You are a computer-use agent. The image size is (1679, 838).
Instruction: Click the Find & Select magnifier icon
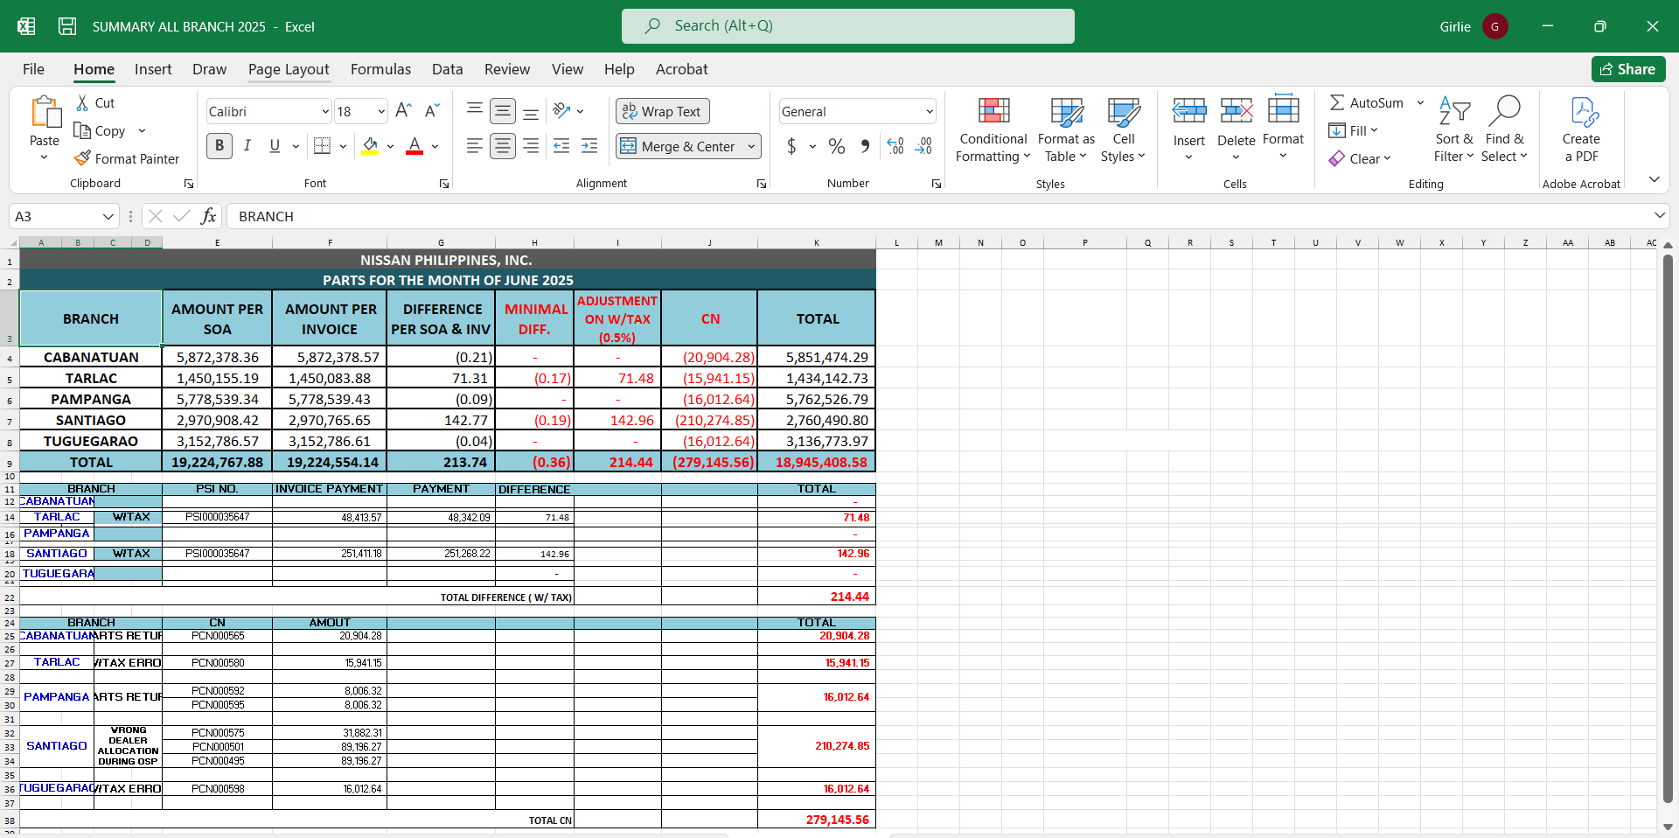coord(1504,111)
